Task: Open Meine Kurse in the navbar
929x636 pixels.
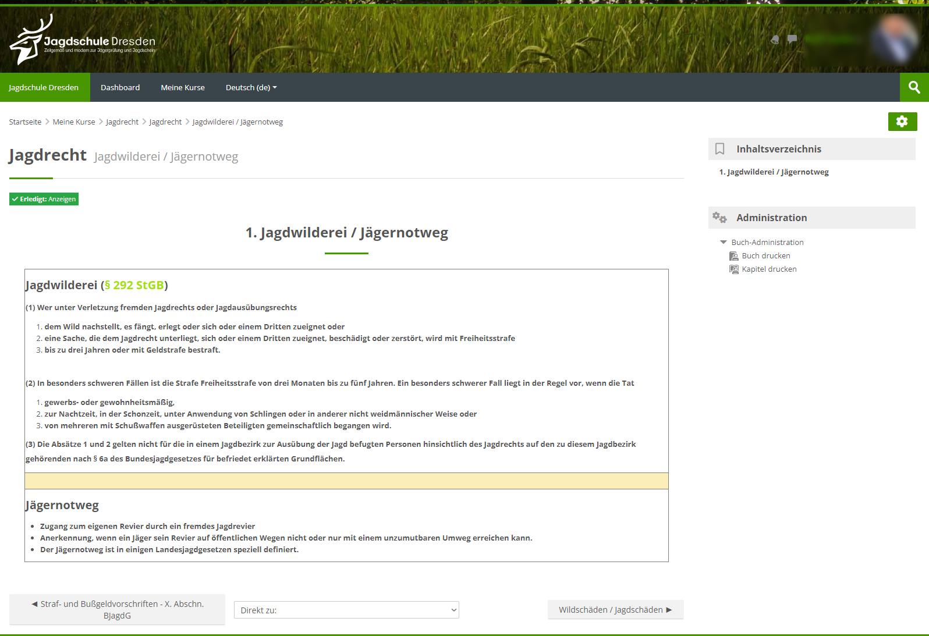Action: (x=183, y=87)
